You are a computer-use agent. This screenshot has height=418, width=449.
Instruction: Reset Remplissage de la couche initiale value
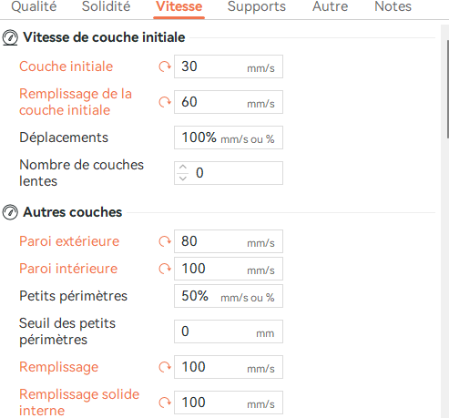165,102
